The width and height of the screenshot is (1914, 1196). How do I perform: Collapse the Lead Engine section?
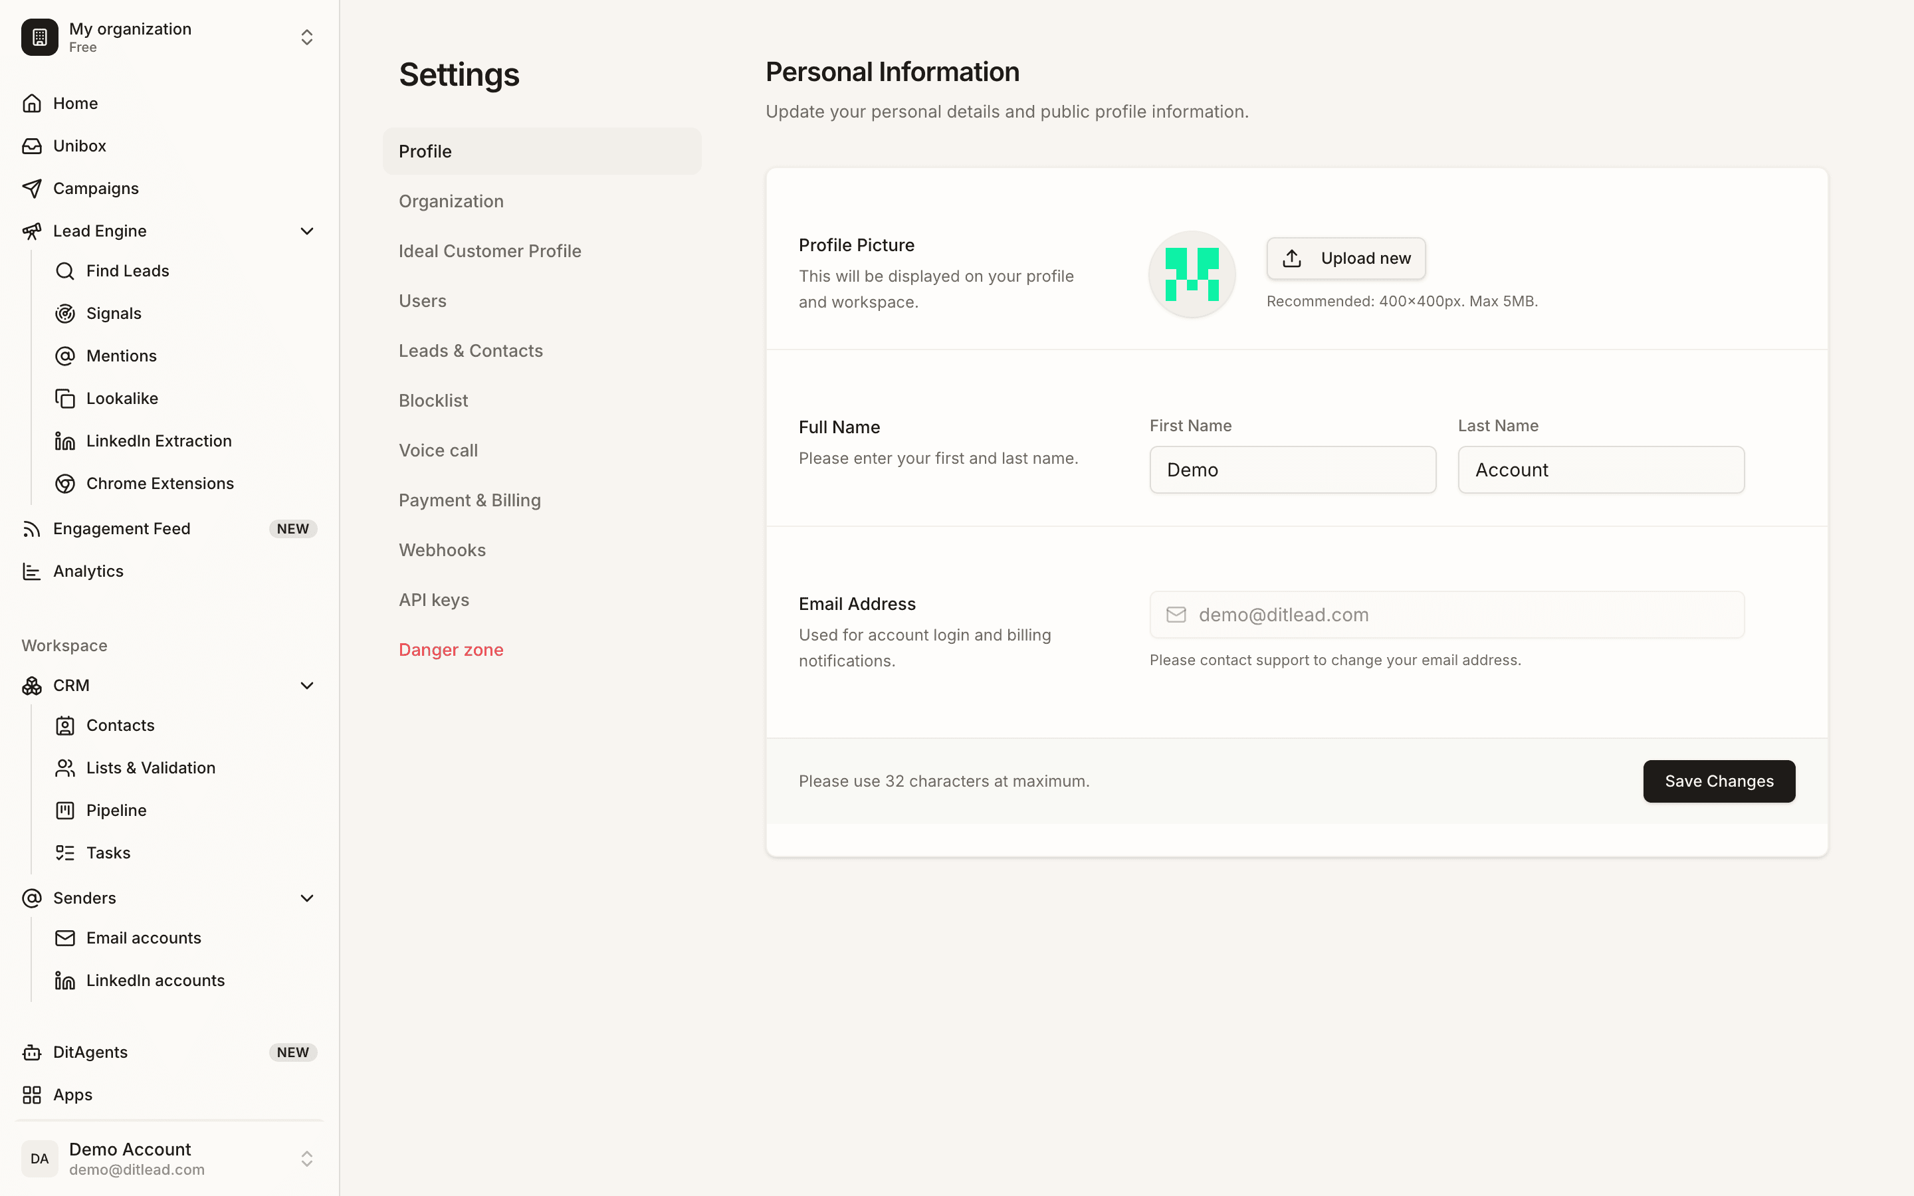307,231
